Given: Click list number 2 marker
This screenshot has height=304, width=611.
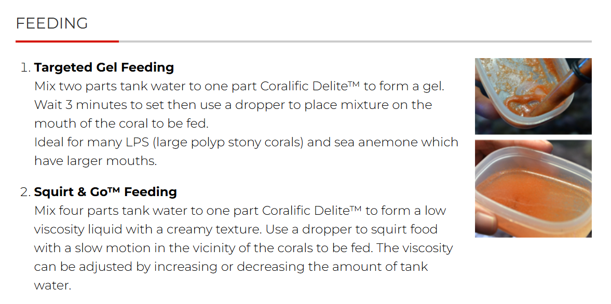Looking at the screenshot, I should point(25,192).
